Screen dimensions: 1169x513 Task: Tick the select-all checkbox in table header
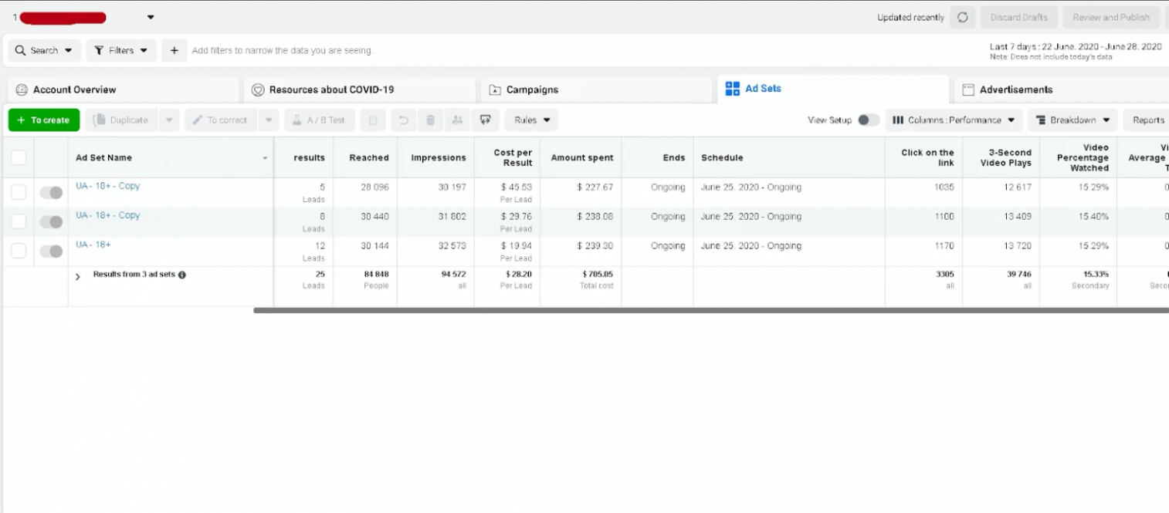coord(19,157)
